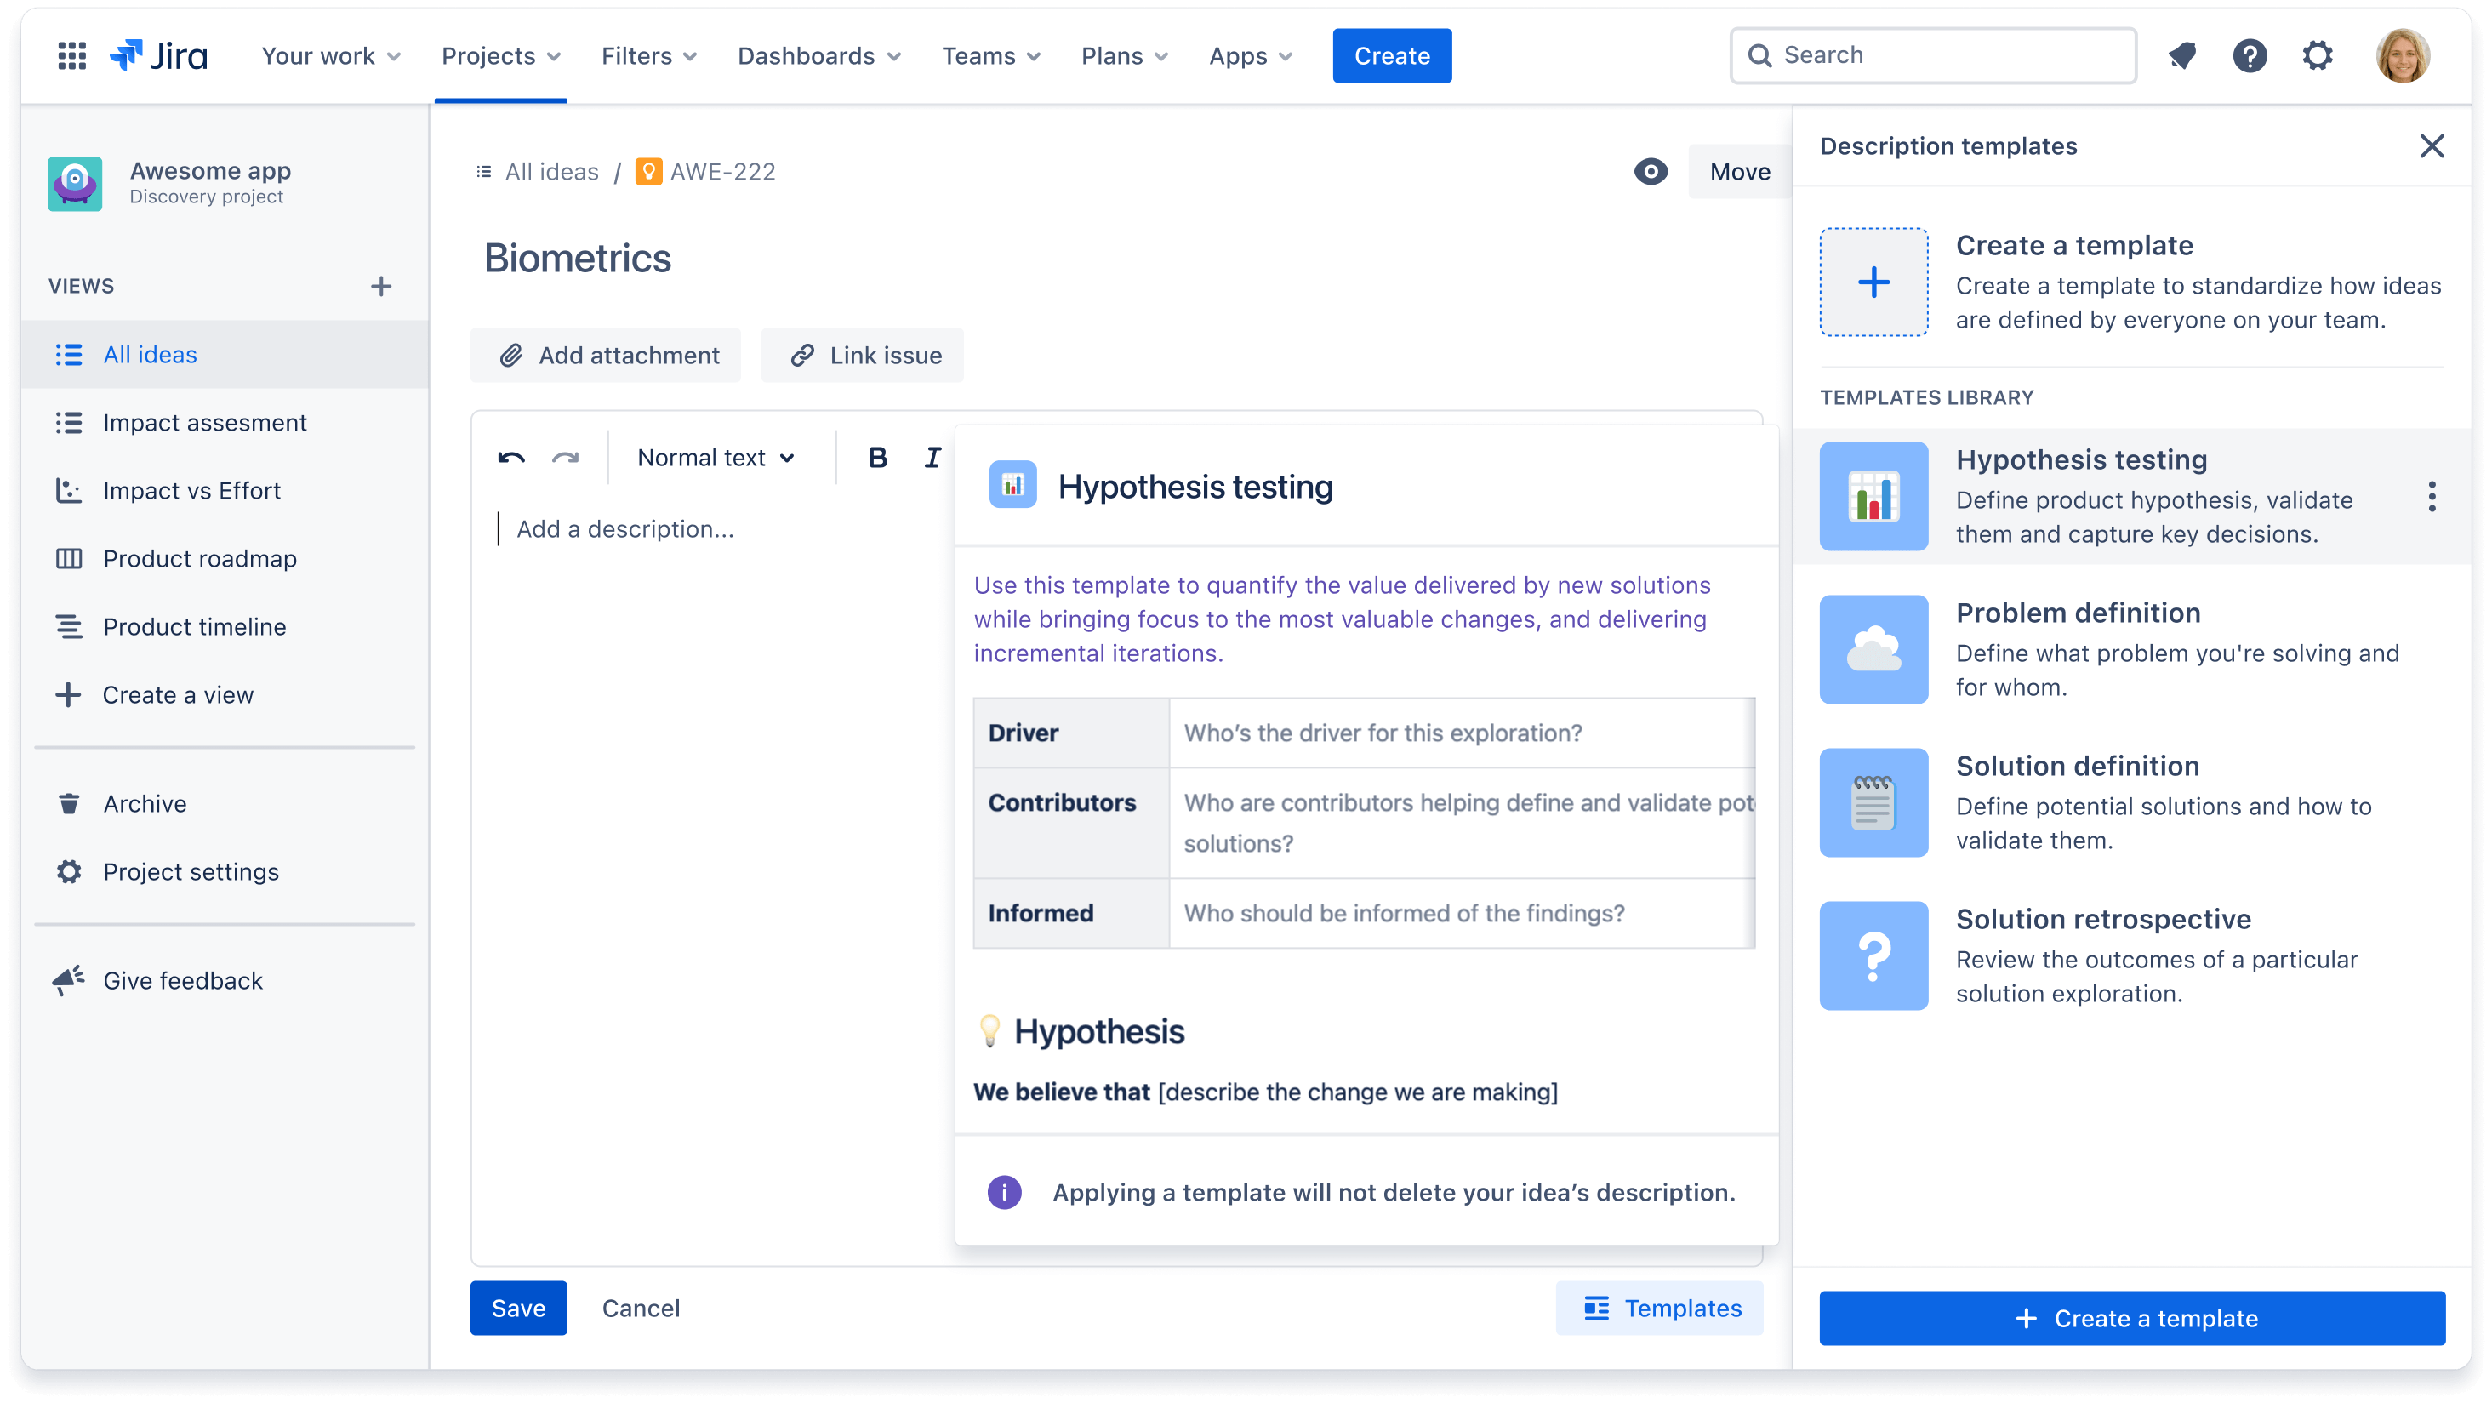Viewport: 2492px width, 1403px height.
Task: Expand the Projects menu in navbar
Action: pyautogui.click(x=498, y=54)
